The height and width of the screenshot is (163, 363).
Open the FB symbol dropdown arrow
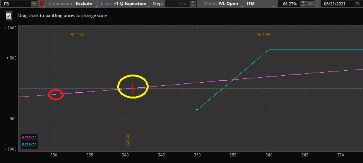click(x=34, y=3)
